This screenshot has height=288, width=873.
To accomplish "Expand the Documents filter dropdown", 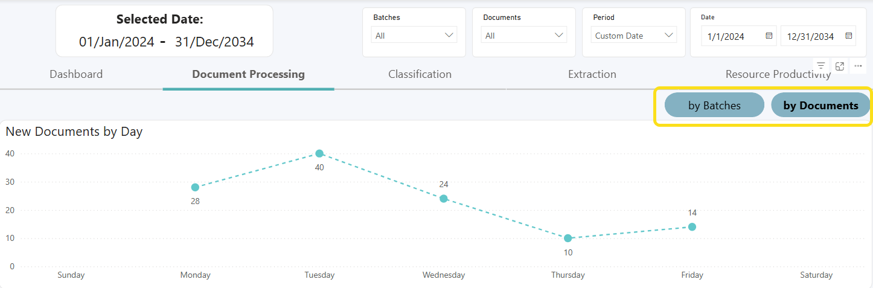I will click(x=524, y=36).
